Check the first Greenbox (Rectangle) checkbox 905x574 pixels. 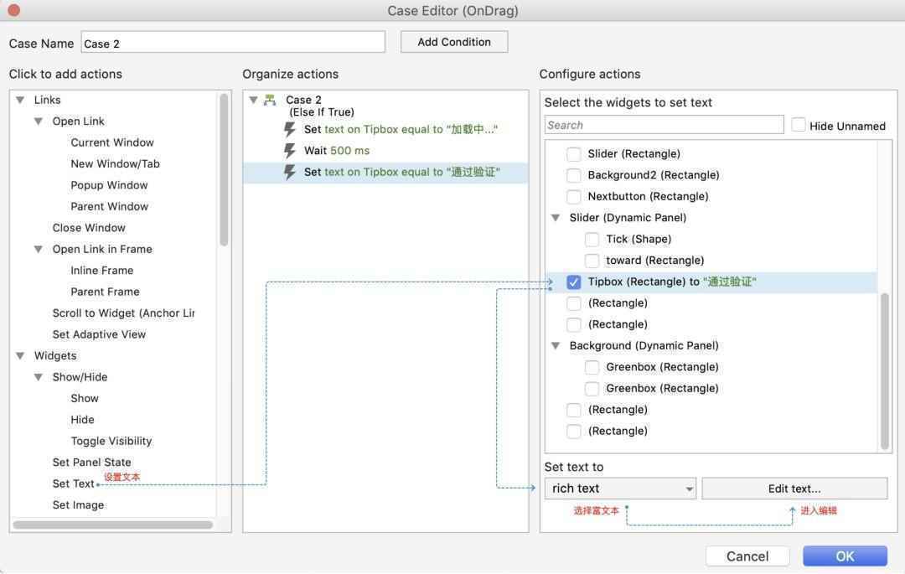coord(592,368)
